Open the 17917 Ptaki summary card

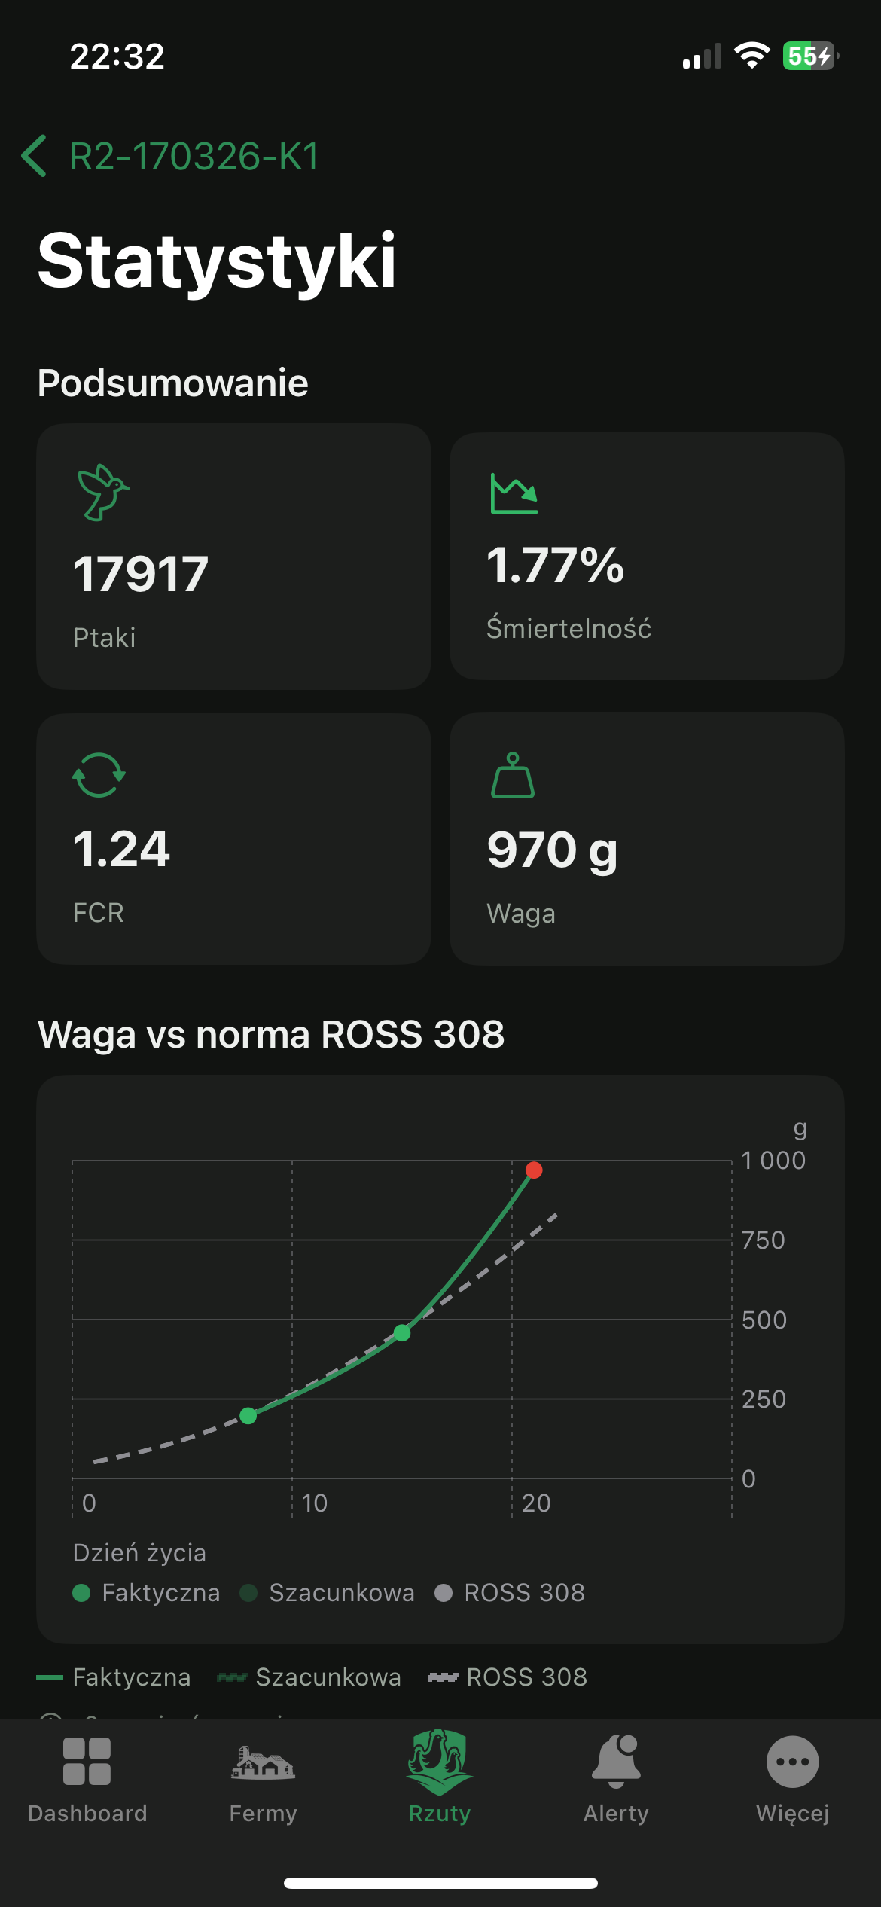233,556
